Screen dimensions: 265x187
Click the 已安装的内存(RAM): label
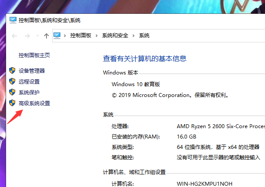[x=136, y=137]
